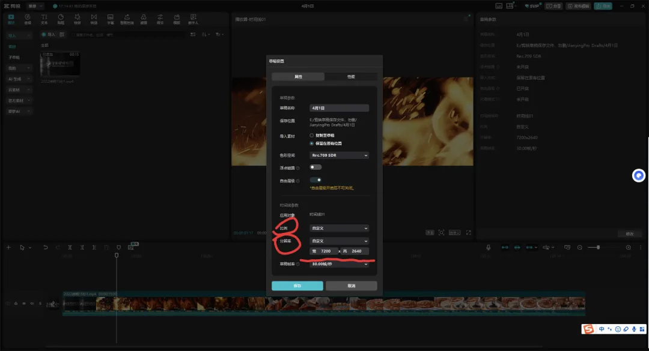Open the Text (文本) tool icon
Screen dimensions: 649x351
click(x=44, y=19)
